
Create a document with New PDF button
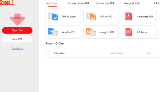coord(17,39)
